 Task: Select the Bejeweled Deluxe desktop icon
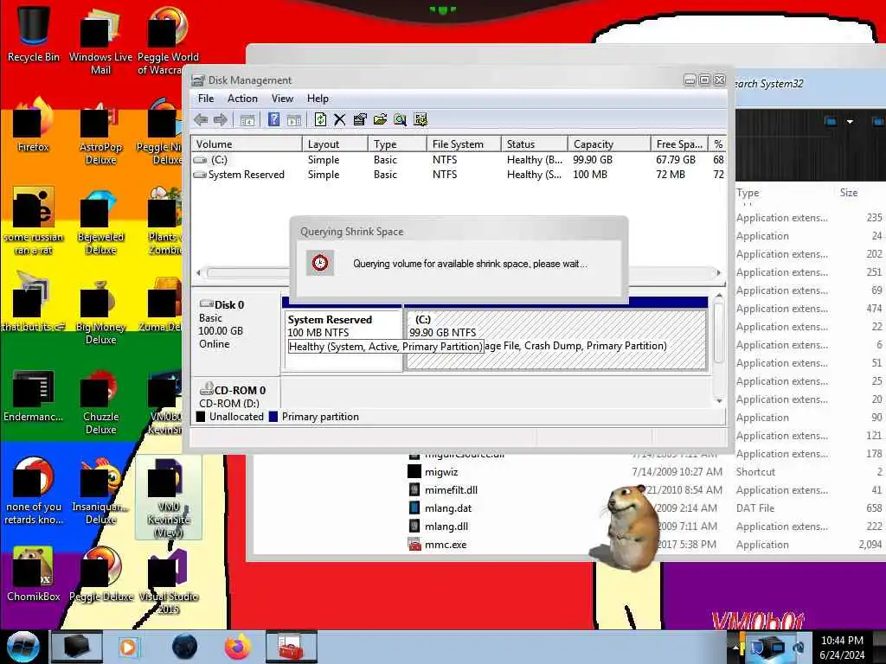pos(100,222)
